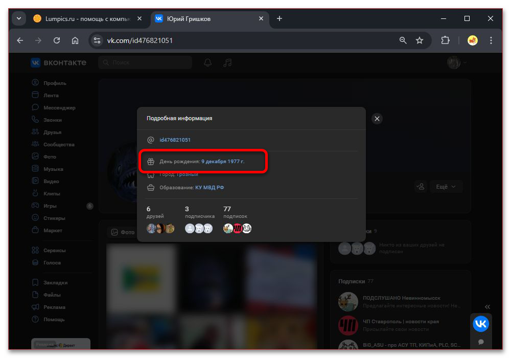Open Видео in the sidebar

(x=51, y=181)
